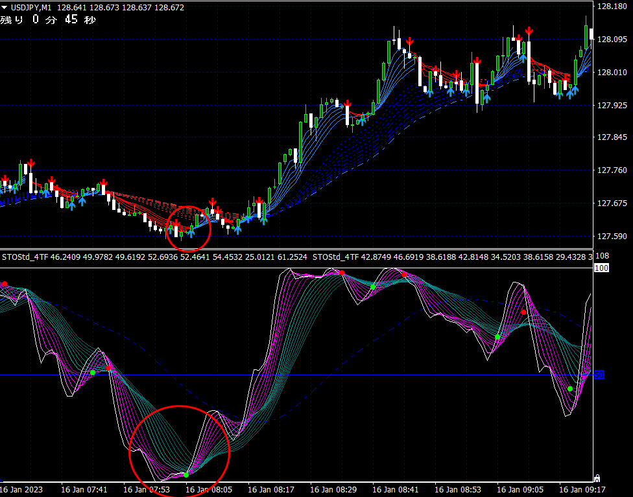Click the lock icon below the indicator scale
Viewport: 633px width, 497px height.
click(x=597, y=478)
